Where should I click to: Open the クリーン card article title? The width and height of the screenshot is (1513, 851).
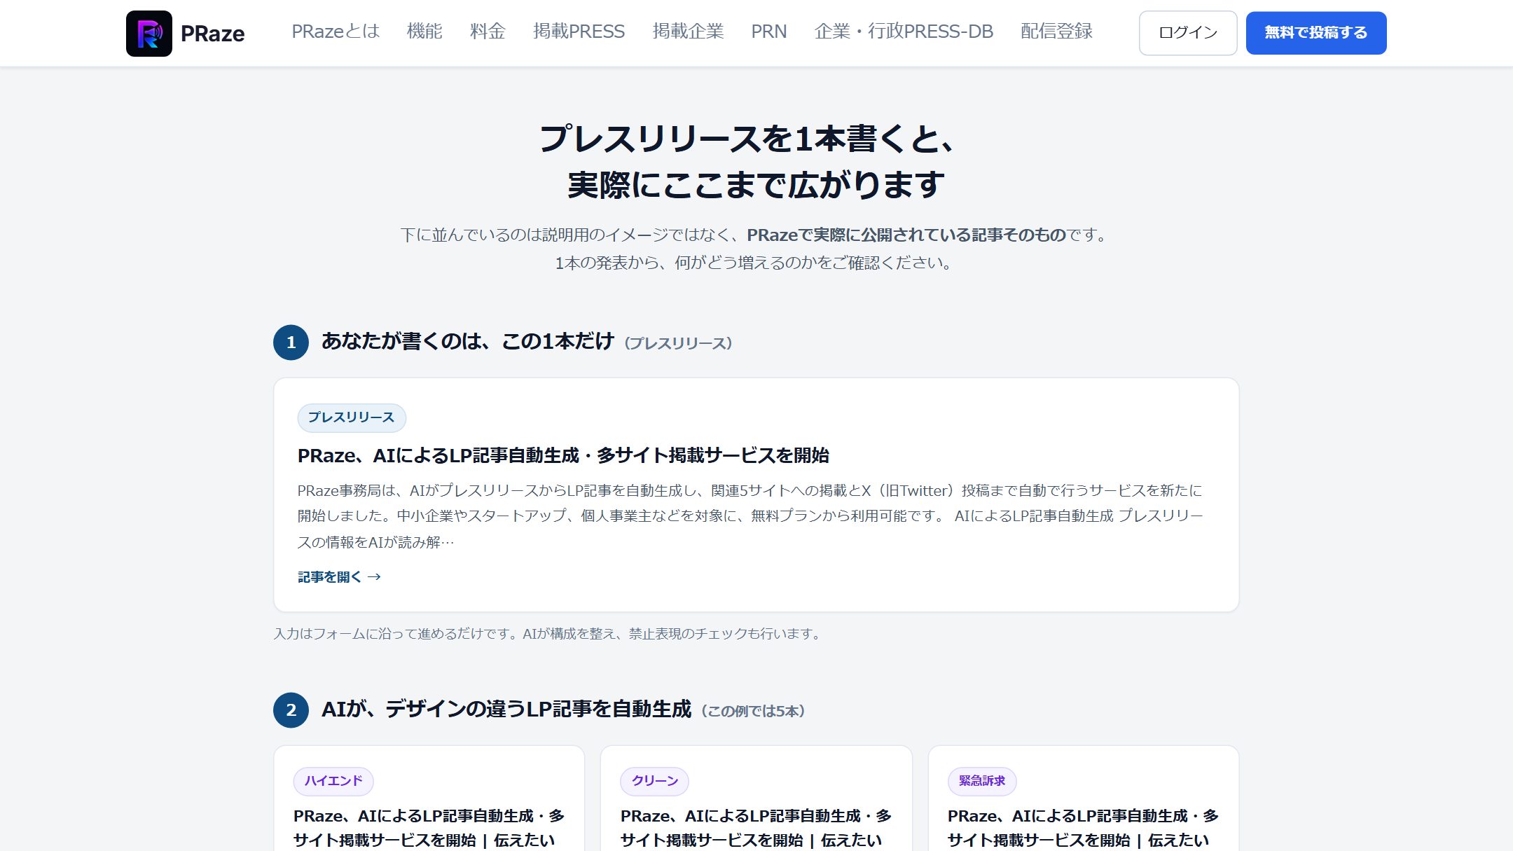click(x=756, y=829)
